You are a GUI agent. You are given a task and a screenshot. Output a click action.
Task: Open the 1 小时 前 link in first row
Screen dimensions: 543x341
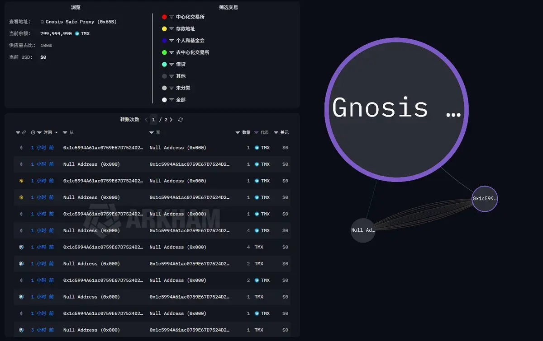[x=42, y=148]
